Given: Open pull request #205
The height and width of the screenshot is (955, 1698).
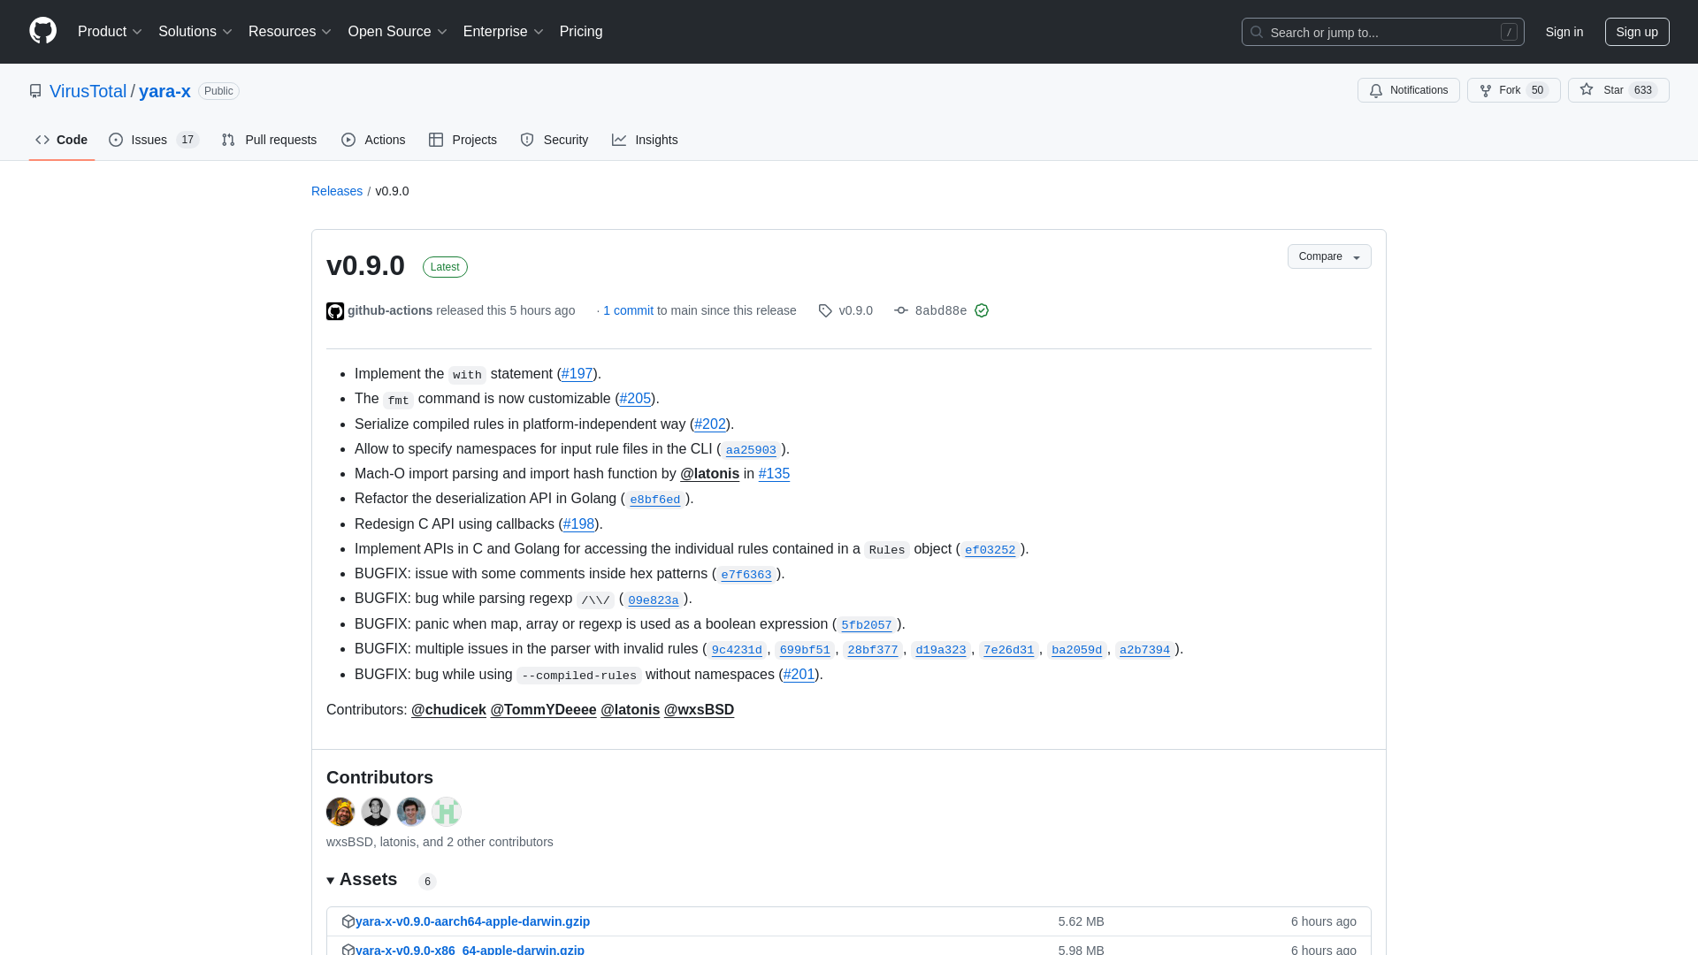Looking at the screenshot, I should 635,399.
